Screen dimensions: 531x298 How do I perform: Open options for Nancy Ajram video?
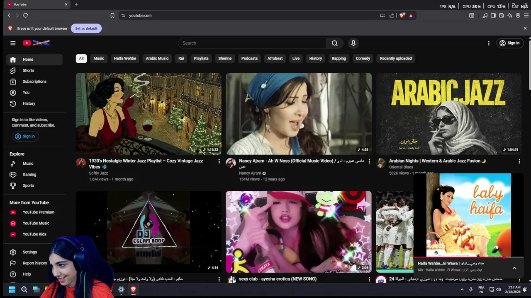tap(369, 161)
